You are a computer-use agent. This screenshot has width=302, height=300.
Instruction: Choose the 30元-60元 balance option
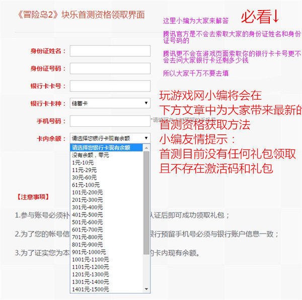(x=107, y=178)
